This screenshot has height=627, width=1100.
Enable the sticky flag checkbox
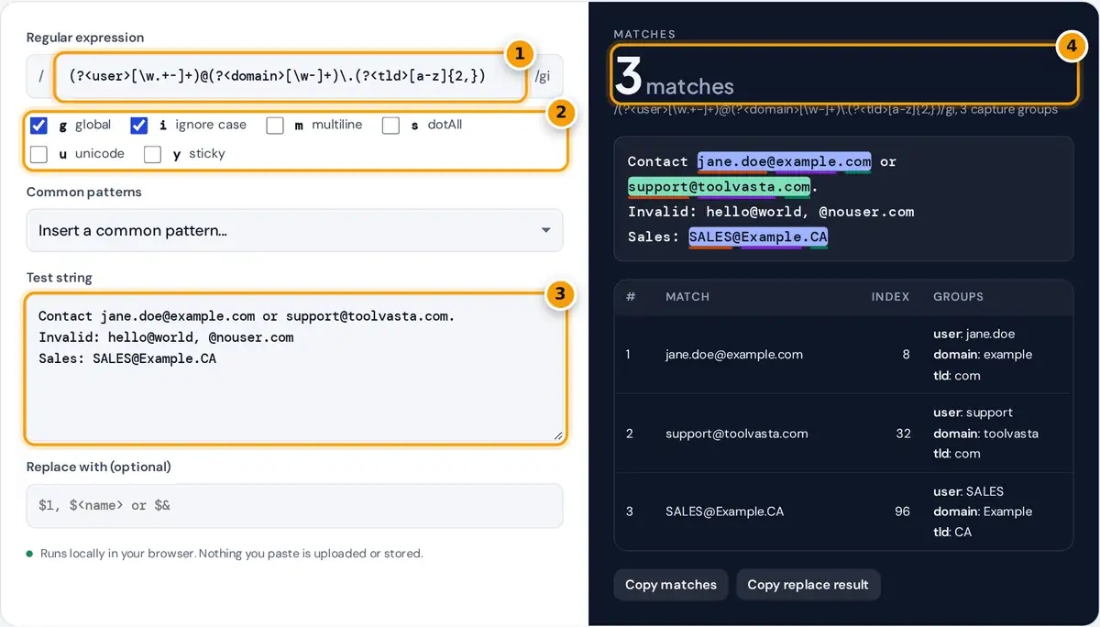tap(153, 154)
